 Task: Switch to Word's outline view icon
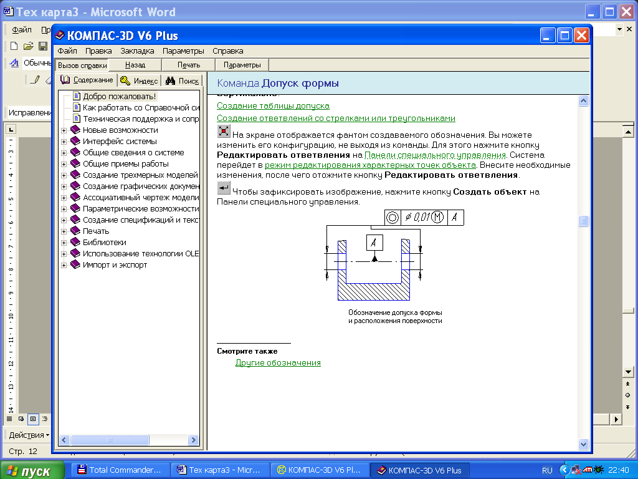click(45, 419)
